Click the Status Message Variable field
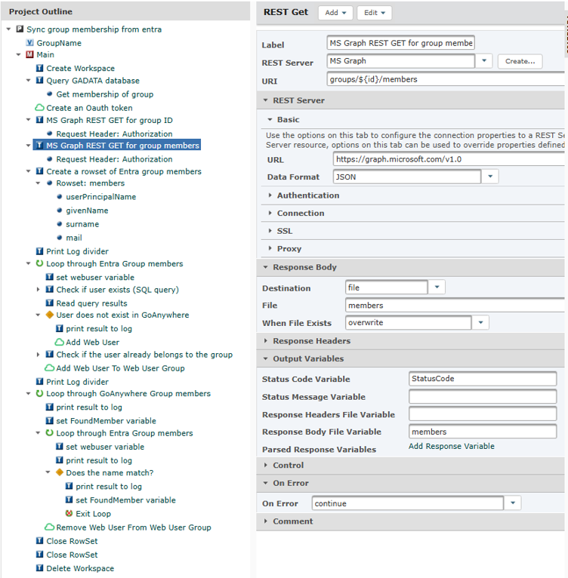568x578 pixels. tap(483, 397)
